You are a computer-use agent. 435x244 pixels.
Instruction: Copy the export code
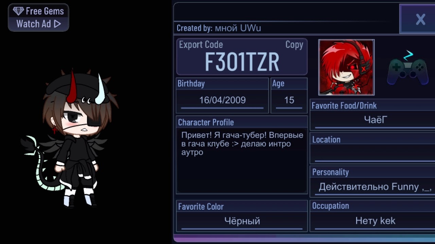tap(294, 45)
